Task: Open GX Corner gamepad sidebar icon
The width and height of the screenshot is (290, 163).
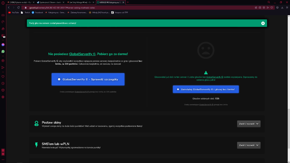Action: (3, 15)
